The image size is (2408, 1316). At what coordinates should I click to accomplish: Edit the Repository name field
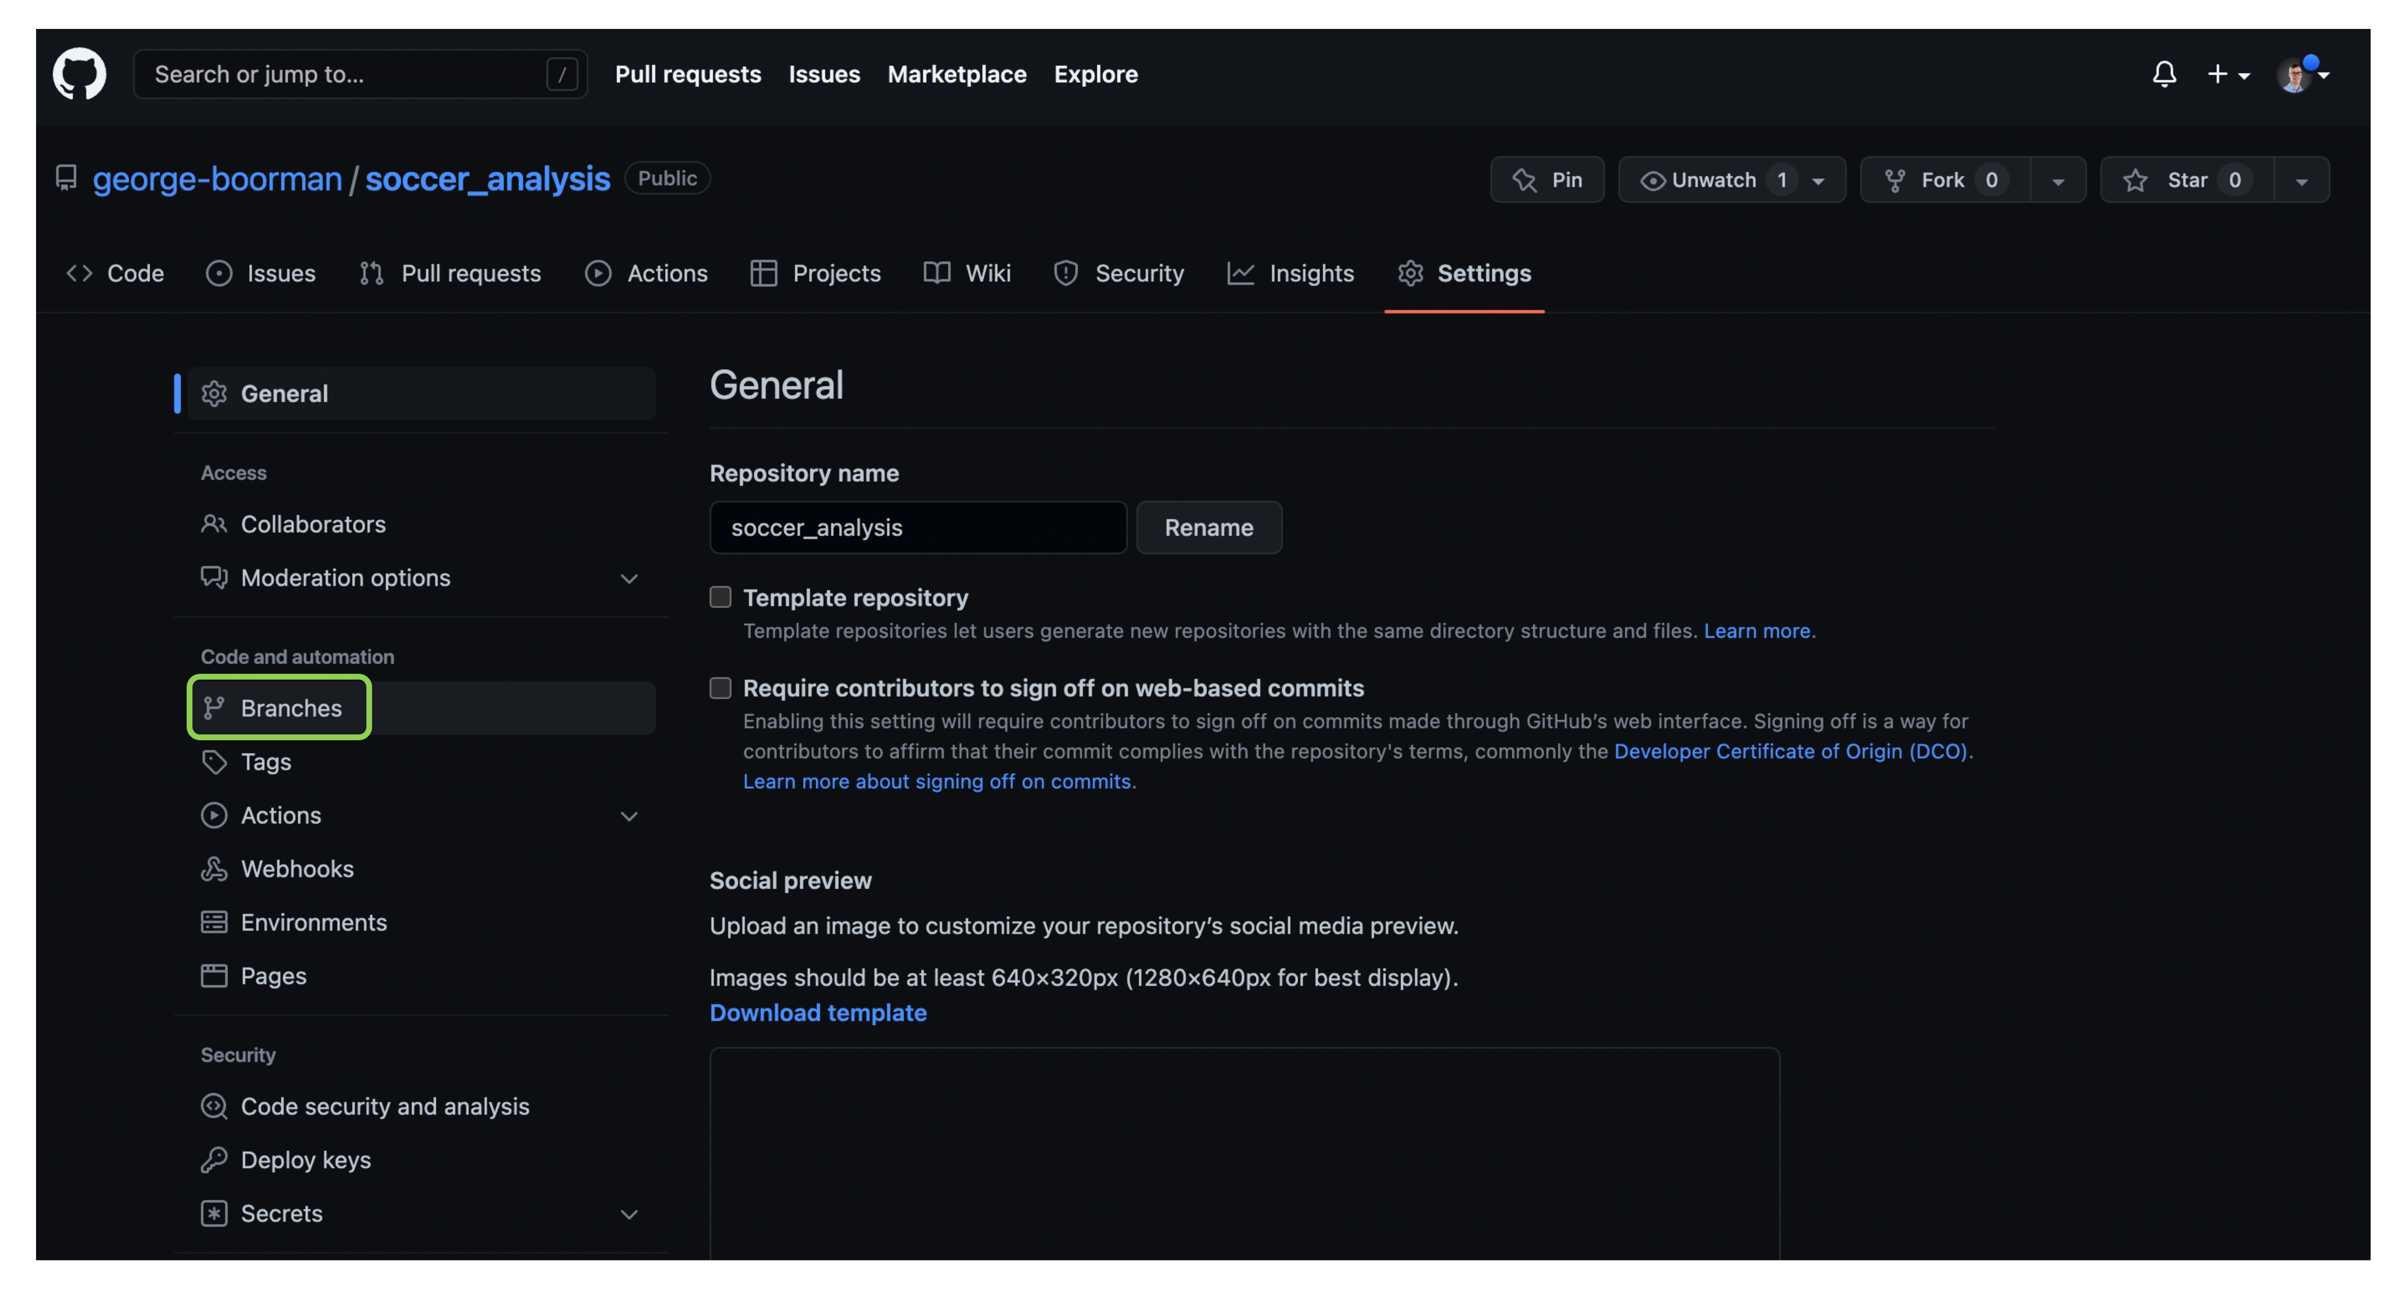click(x=918, y=527)
